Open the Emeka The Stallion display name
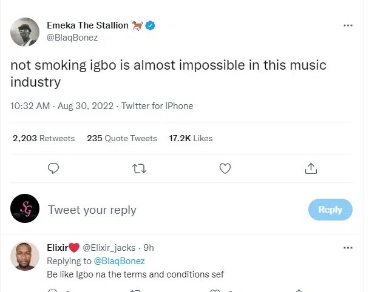 coord(87,25)
